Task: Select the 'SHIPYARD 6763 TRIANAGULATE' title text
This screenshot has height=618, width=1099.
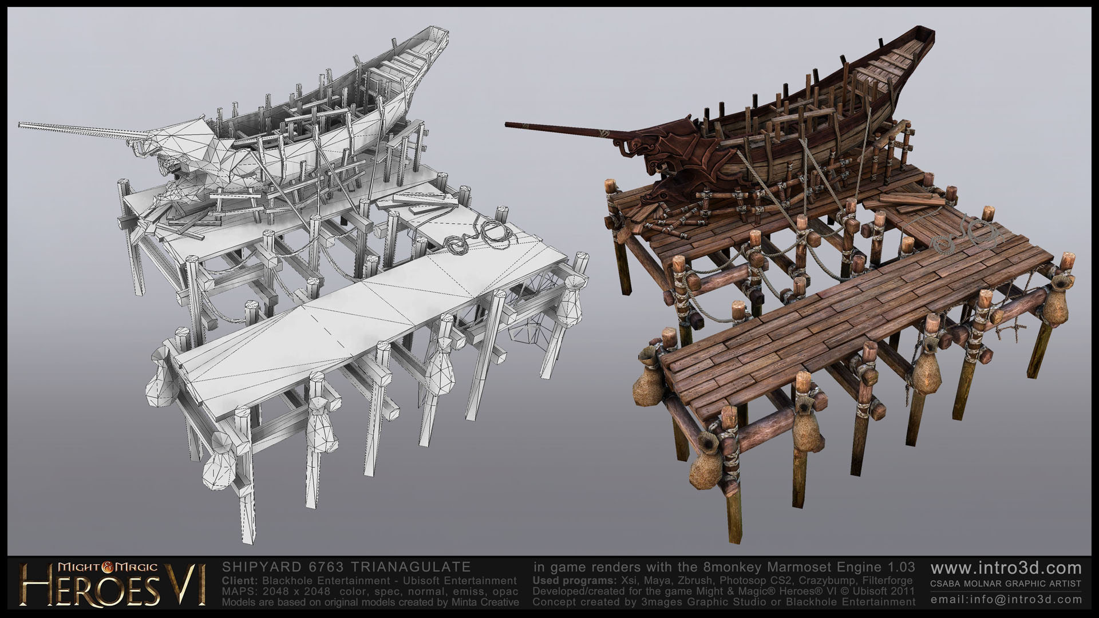Action: [346, 567]
